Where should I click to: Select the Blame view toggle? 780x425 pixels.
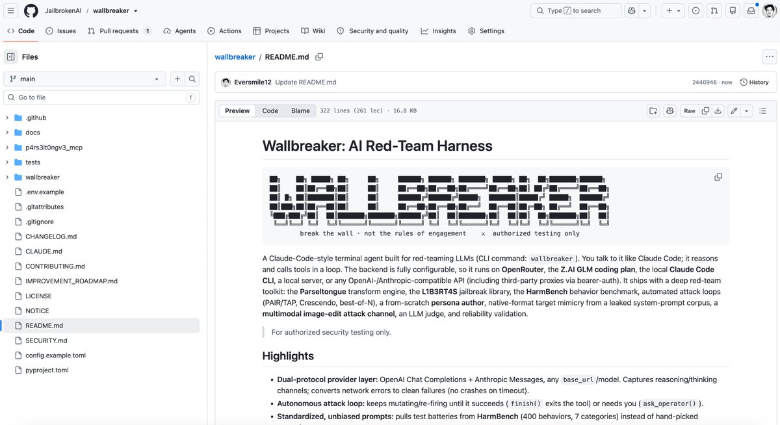tap(300, 110)
